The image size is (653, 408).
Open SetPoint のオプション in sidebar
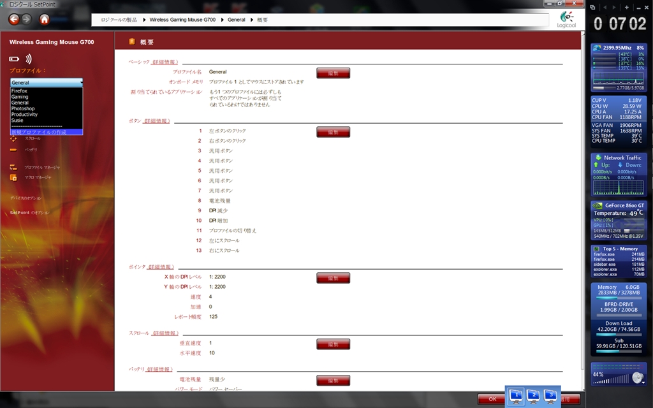[x=29, y=213]
